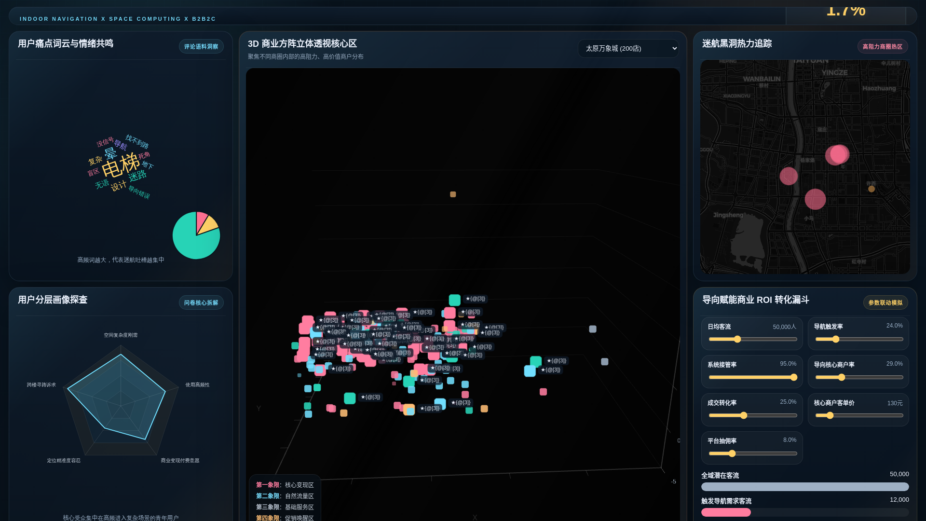Click the 评论语料洞察 badge
Viewport: 926px width, 521px height.
click(201, 46)
